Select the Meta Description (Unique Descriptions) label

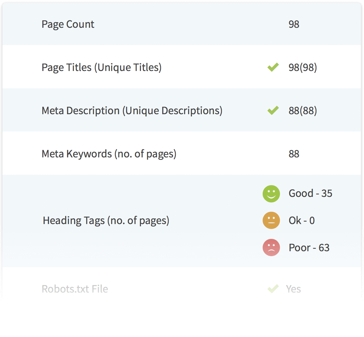pyautogui.click(x=132, y=111)
